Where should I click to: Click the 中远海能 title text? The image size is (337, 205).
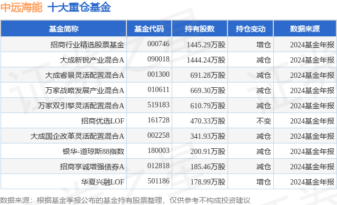21,7
